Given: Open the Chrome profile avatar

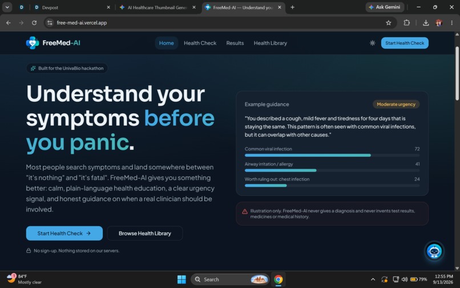Looking at the screenshot, I should pos(439,23).
